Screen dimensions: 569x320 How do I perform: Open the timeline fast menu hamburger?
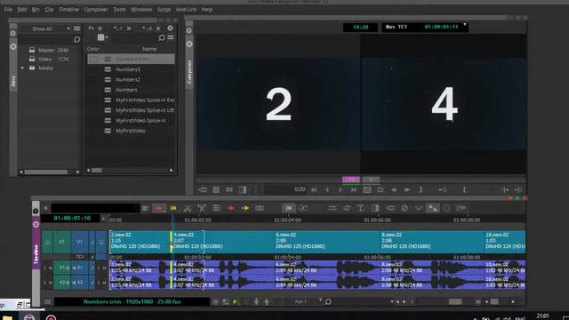[47, 301]
